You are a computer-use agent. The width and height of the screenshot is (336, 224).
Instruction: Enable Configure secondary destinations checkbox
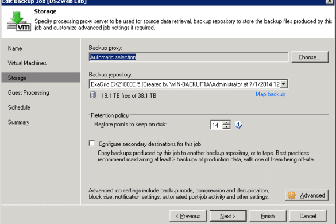92,143
